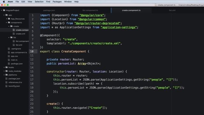Click the create() method name on line 23
The height and width of the screenshot is (115, 204).
52,103
